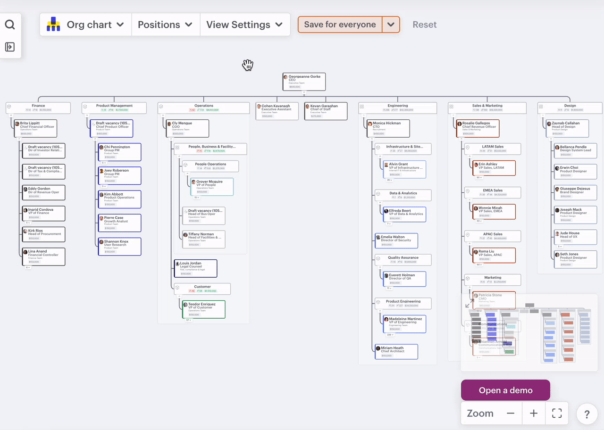Select Georgeanne Gorke's CEO card
This screenshot has width=604, height=430.
pos(304,81)
